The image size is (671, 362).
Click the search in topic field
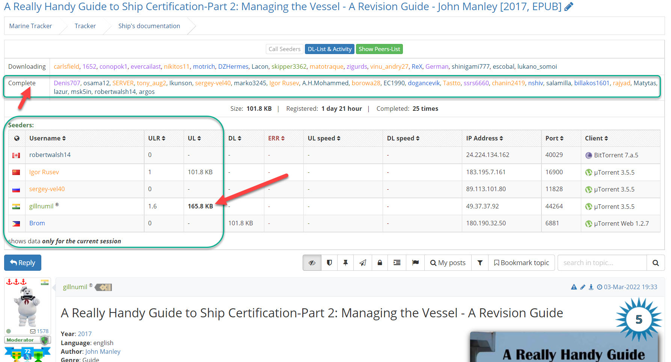[x=602, y=263]
